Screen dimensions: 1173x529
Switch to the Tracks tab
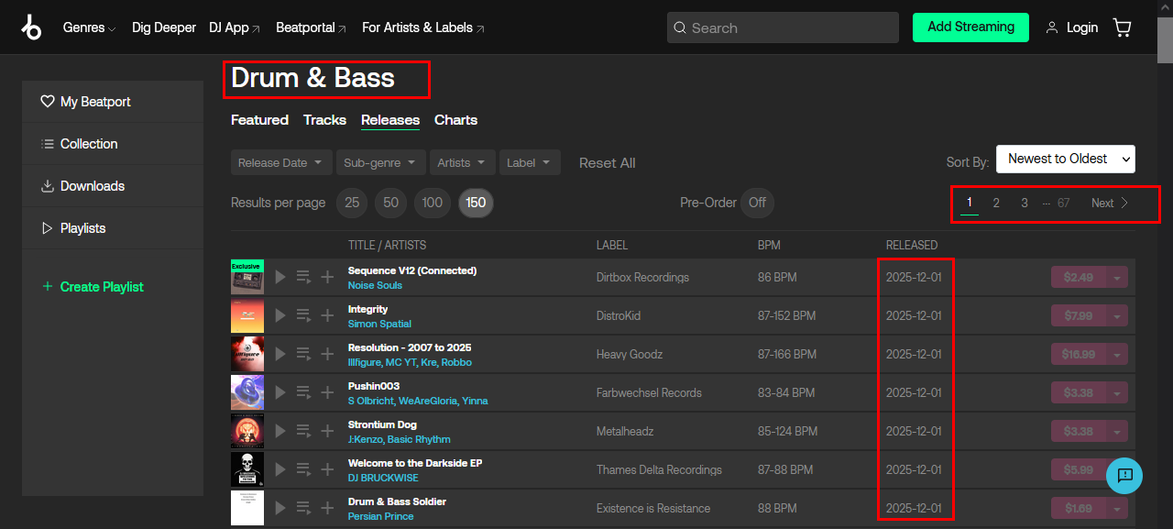[x=324, y=120]
